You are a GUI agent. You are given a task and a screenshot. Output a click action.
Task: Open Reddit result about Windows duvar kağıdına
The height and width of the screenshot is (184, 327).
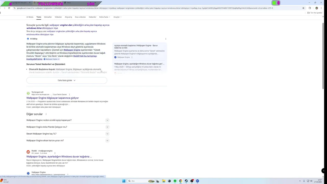pyautogui.click(x=59, y=157)
